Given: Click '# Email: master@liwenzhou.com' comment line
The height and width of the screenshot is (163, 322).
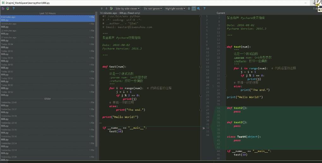Looking at the screenshot, I should (x=127, y=27).
